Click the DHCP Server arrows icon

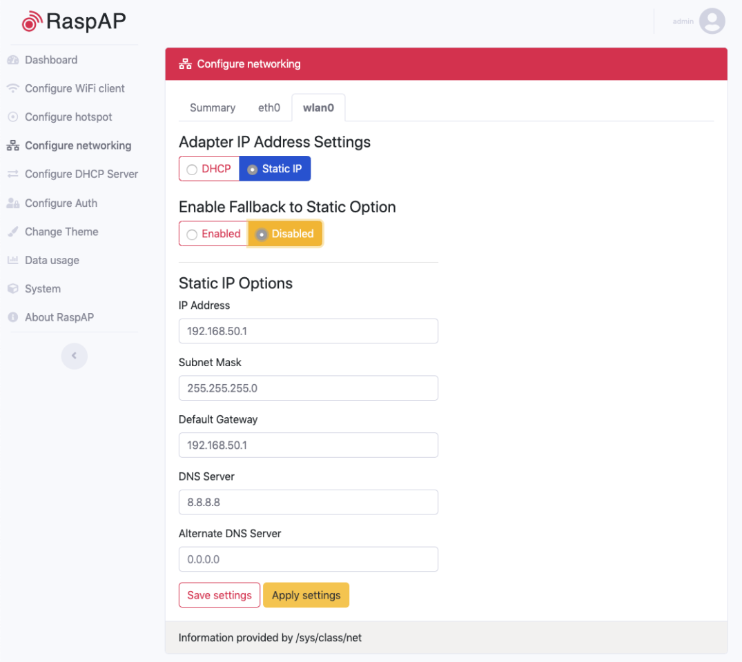pos(13,174)
